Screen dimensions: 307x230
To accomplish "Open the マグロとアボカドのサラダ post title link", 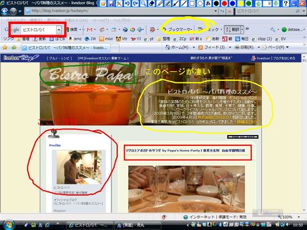I will [185, 150].
